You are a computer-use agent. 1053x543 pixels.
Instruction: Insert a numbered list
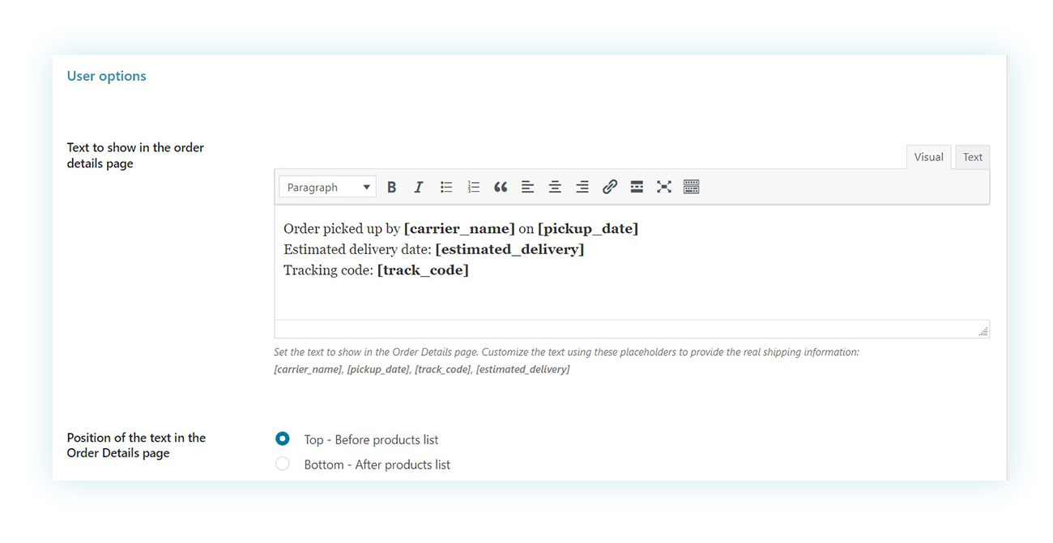(474, 187)
